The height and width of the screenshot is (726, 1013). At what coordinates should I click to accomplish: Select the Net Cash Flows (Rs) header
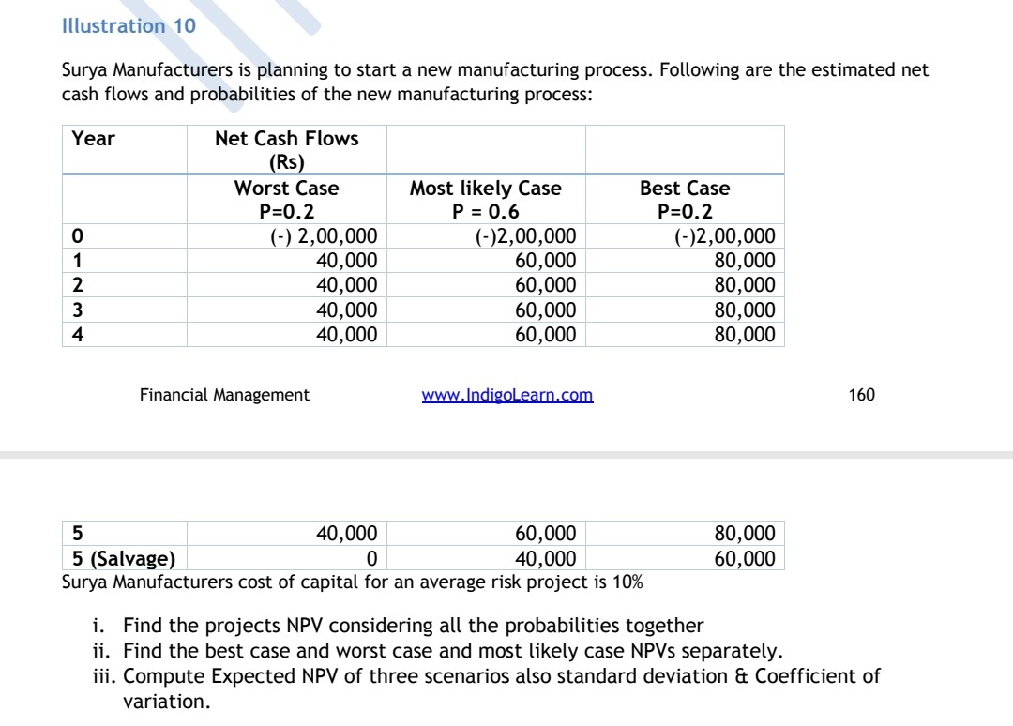tap(286, 150)
